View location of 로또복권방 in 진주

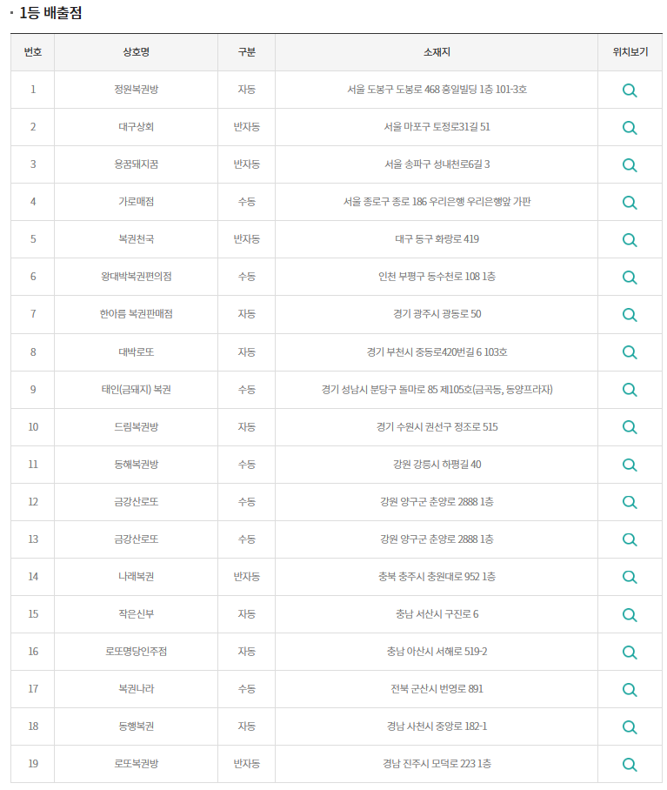(630, 763)
